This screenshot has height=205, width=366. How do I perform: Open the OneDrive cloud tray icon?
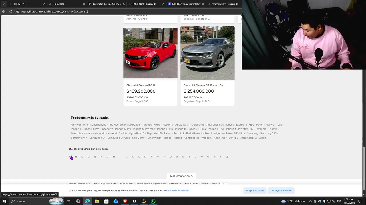[x=320, y=201]
